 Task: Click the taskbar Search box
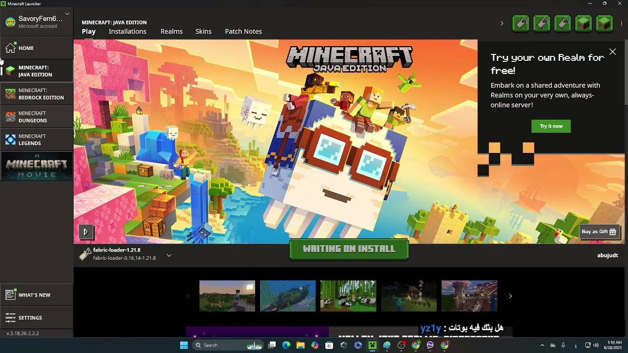229,345
